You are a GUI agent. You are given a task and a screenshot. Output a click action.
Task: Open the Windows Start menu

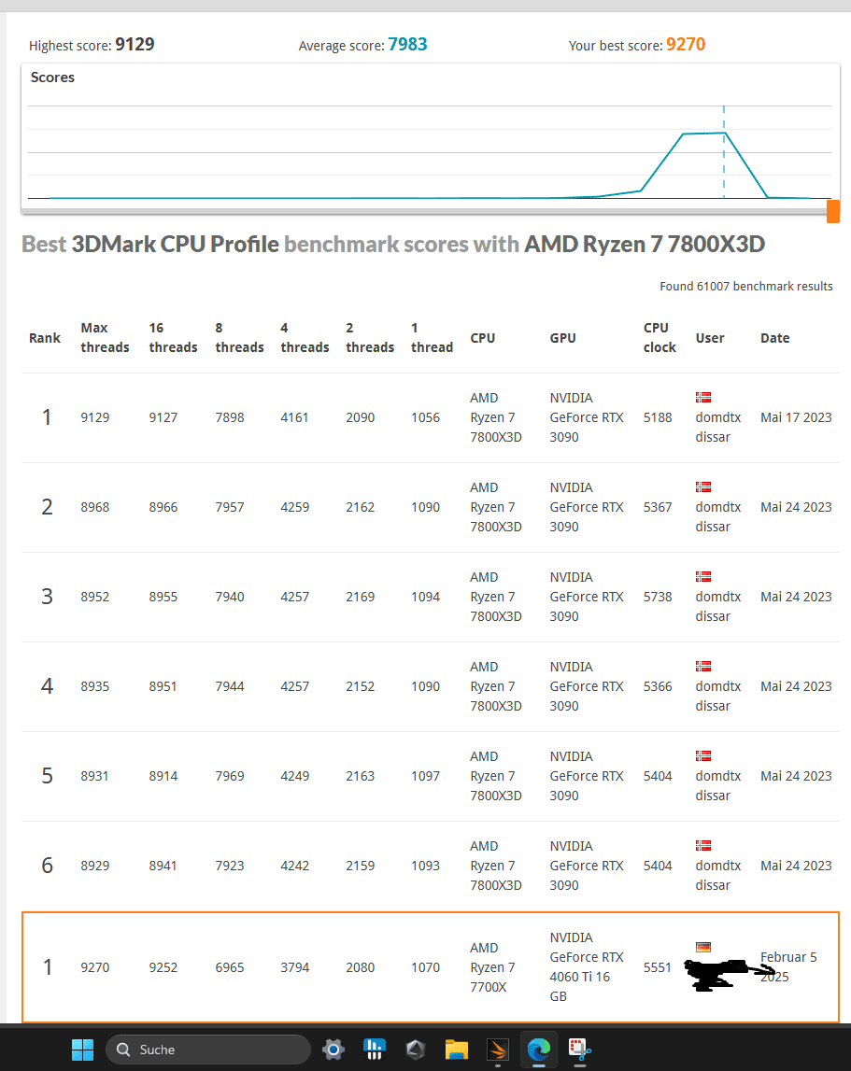83,1050
